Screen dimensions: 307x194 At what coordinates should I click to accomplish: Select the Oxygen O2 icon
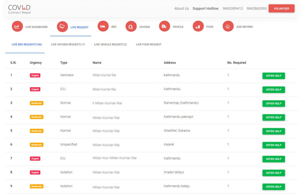pyautogui.click(x=131, y=27)
